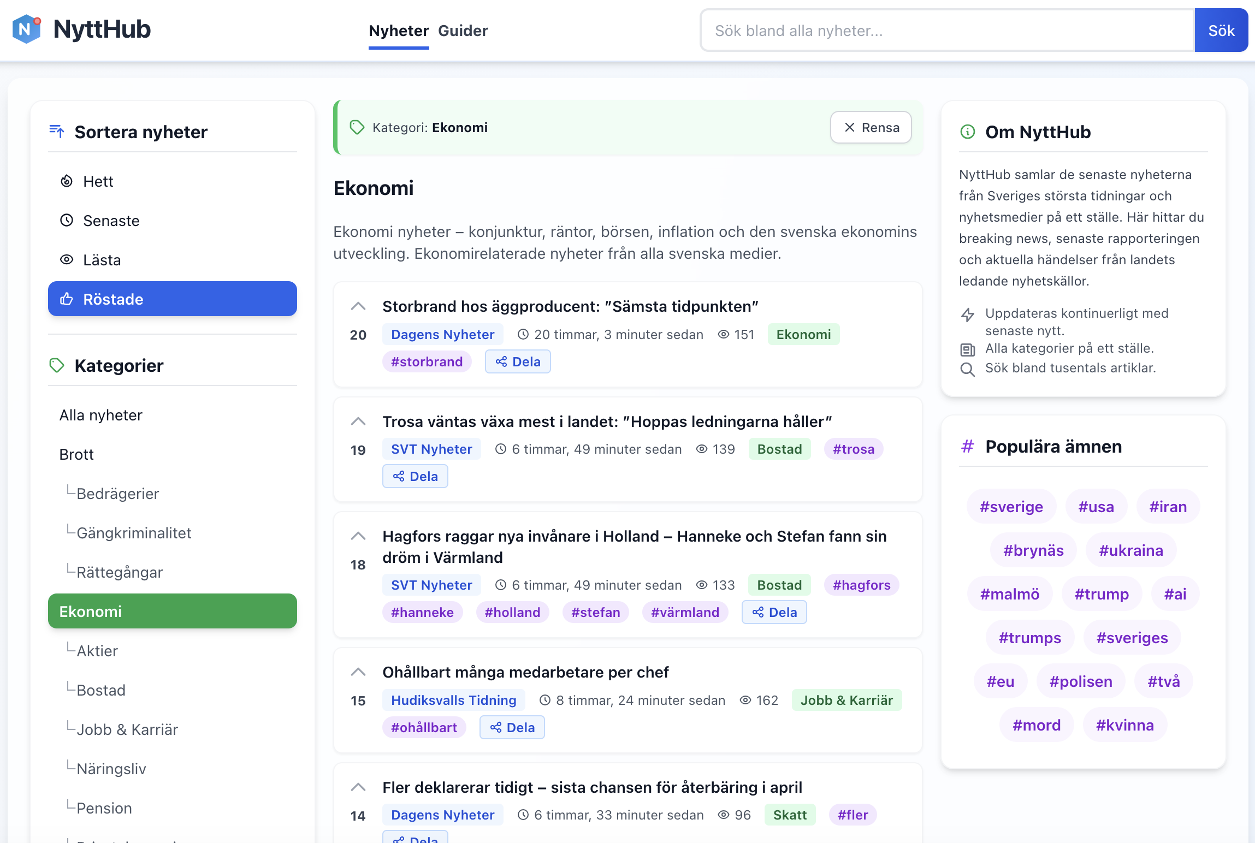1255x843 pixels.
Task: Open the Guider tab
Action: pyautogui.click(x=463, y=31)
